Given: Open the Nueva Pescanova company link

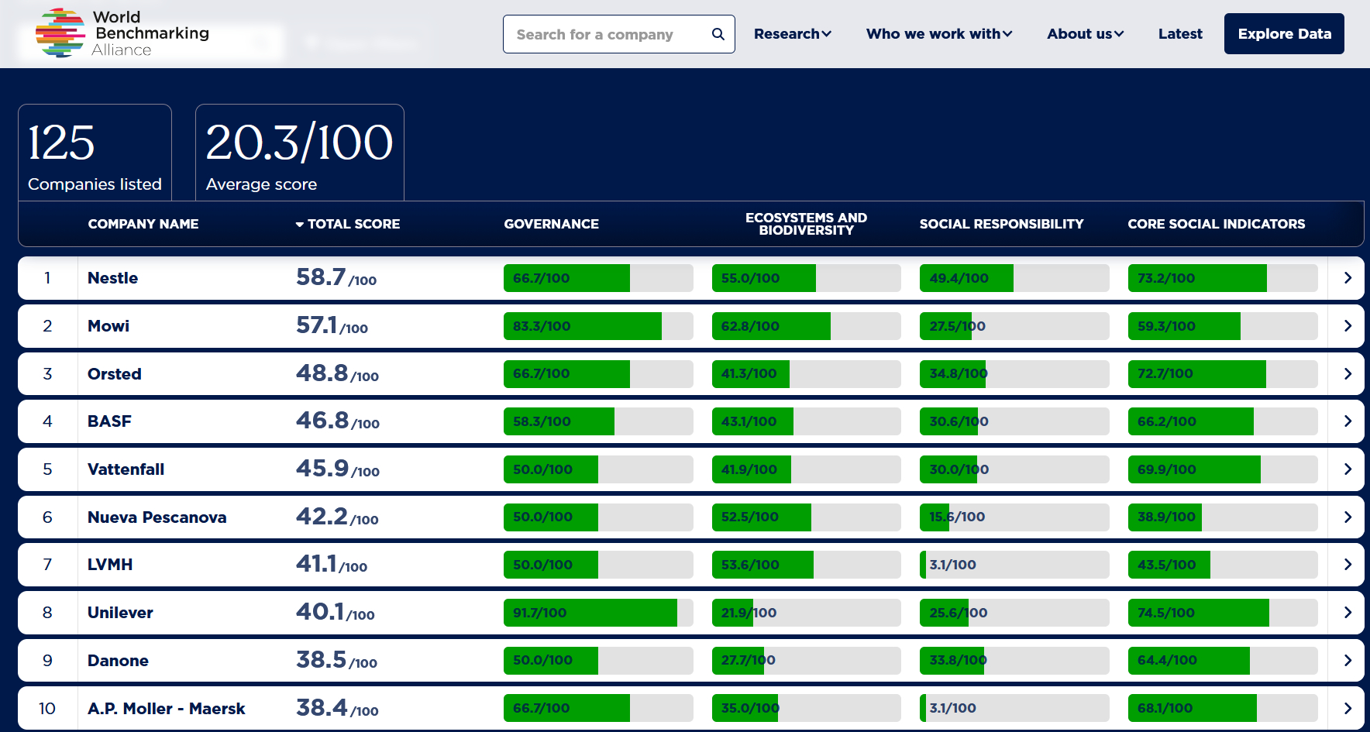Looking at the screenshot, I should [x=157, y=517].
